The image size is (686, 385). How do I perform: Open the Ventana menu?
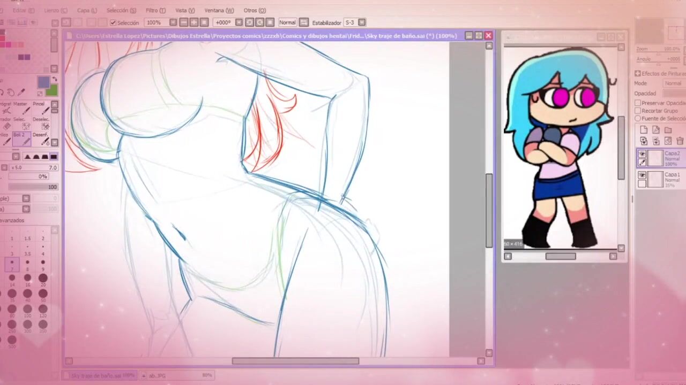click(219, 10)
